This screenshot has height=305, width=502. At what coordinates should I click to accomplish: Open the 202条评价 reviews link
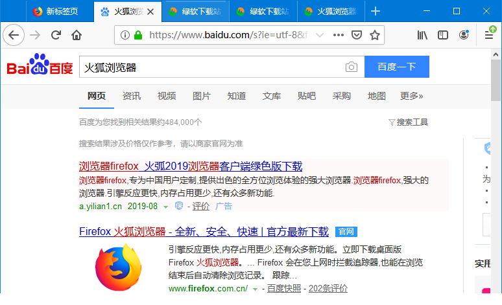(x=328, y=288)
